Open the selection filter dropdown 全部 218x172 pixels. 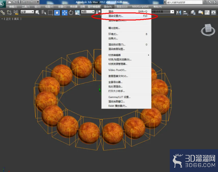click(x=27, y=12)
